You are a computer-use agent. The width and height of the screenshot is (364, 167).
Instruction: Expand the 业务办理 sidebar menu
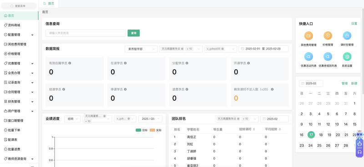coord(19,73)
